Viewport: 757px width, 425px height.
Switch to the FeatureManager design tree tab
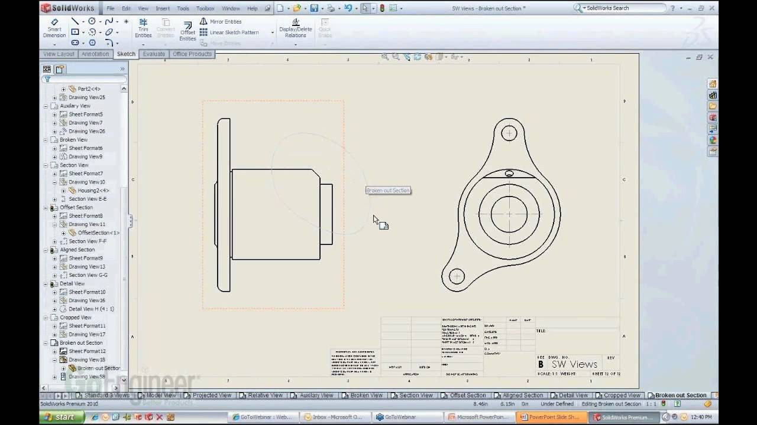pos(47,69)
